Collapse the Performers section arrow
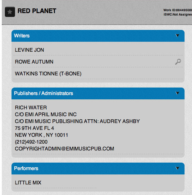The width and height of the screenshot is (192, 195). pos(177,168)
